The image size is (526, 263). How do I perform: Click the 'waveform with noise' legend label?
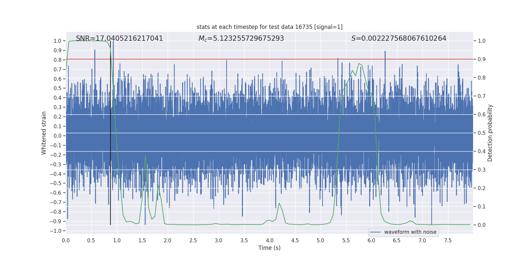(410, 232)
